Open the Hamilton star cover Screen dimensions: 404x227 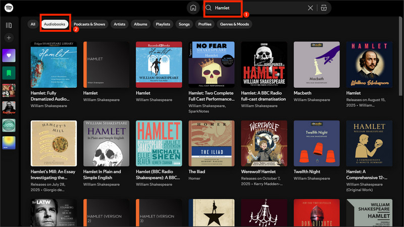click(x=212, y=213)
